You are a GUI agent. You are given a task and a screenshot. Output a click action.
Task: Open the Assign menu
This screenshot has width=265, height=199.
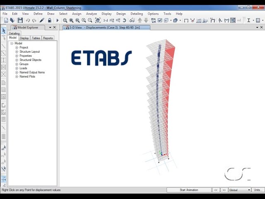point(77,14)
